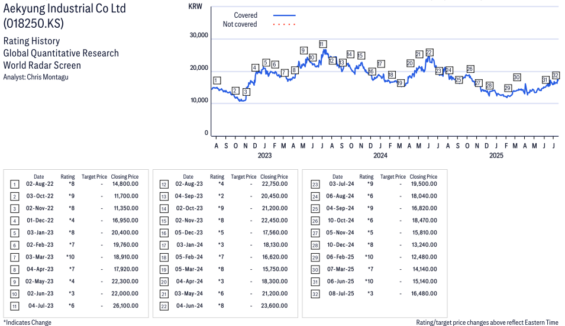Click the 03-Jul-24 date cell

point(341,184)
